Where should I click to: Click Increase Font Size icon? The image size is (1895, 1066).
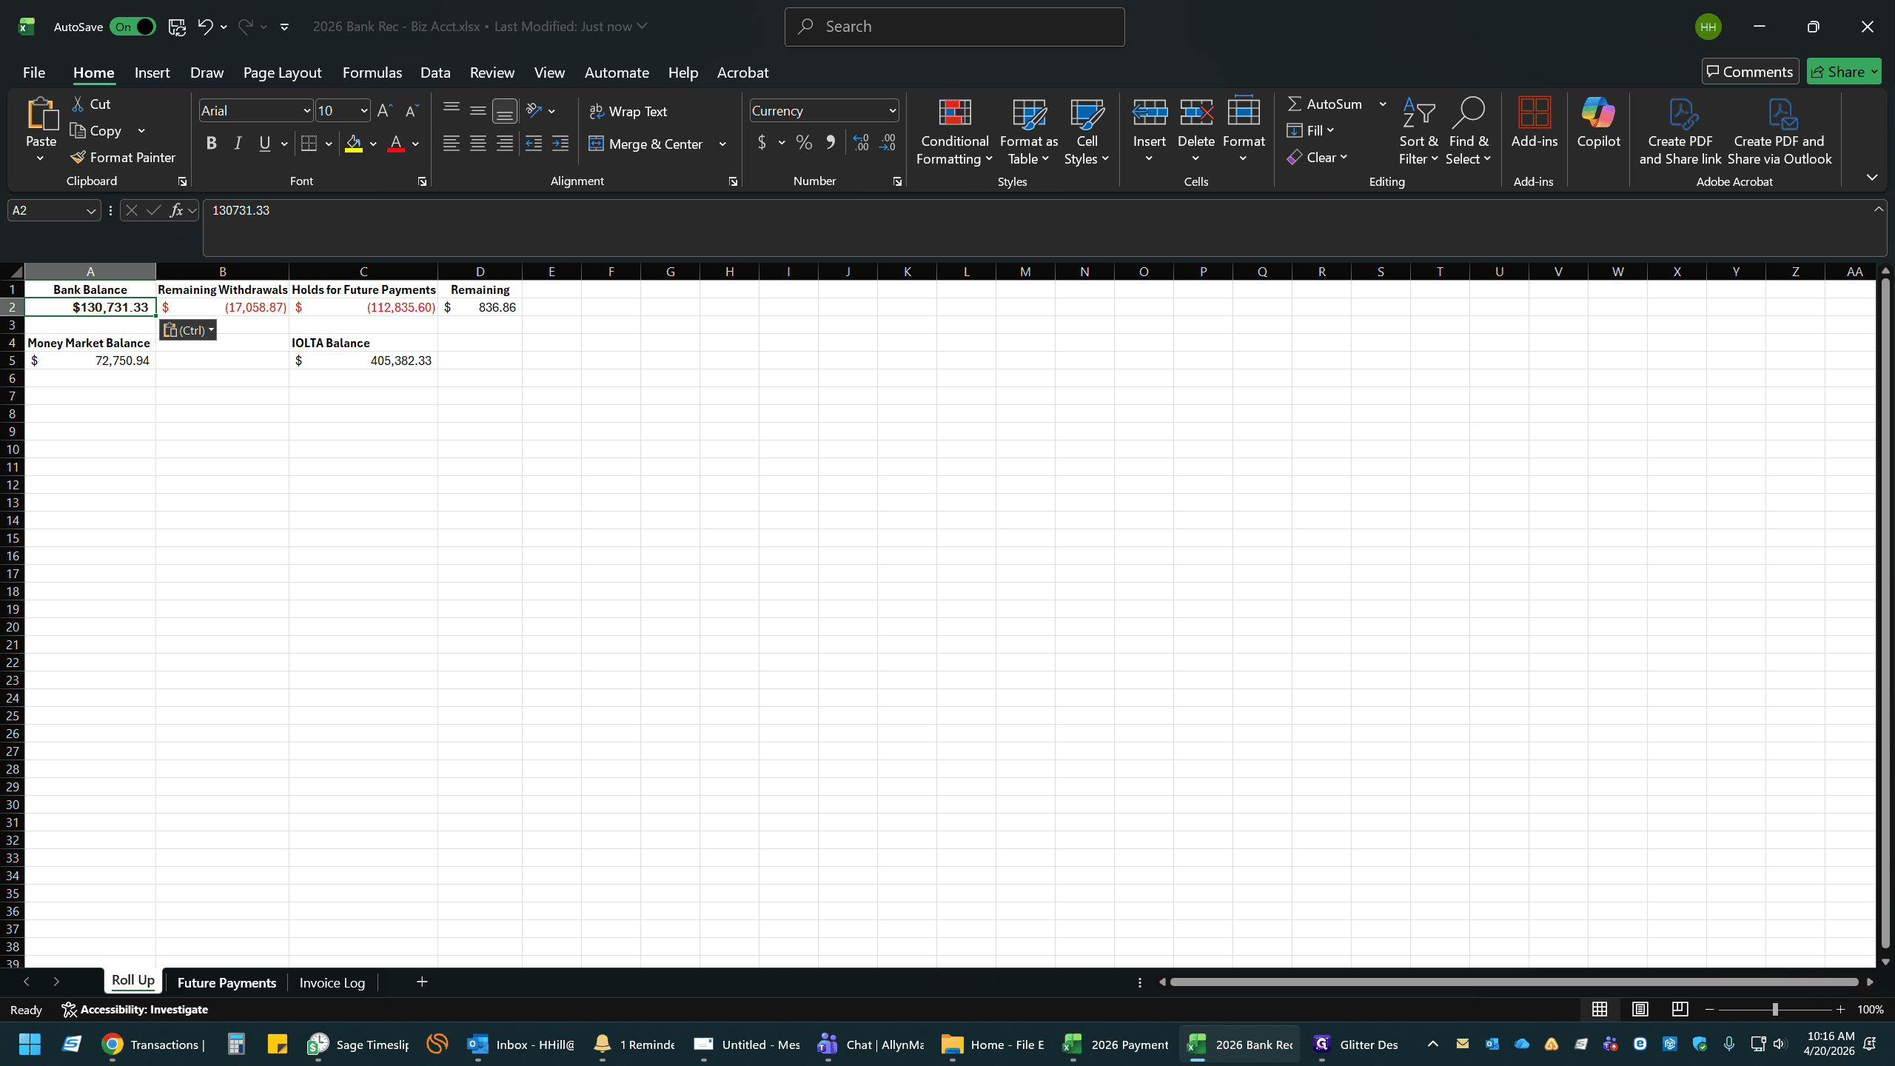click(384, 111)
